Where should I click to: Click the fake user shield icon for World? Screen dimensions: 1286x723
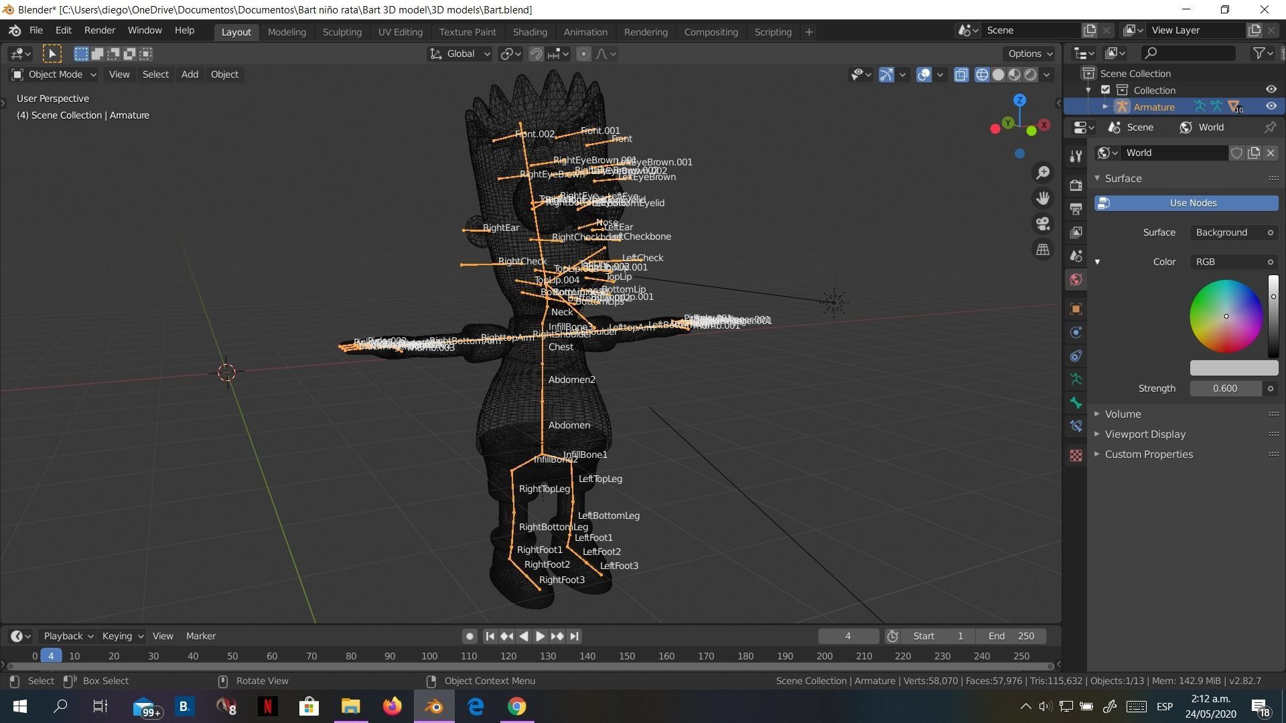pos(1236,153)
